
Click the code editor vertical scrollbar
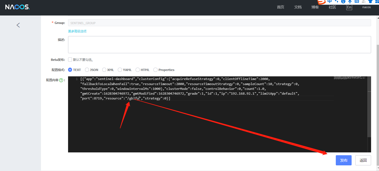pyautogui.click(x=369, y=107)
